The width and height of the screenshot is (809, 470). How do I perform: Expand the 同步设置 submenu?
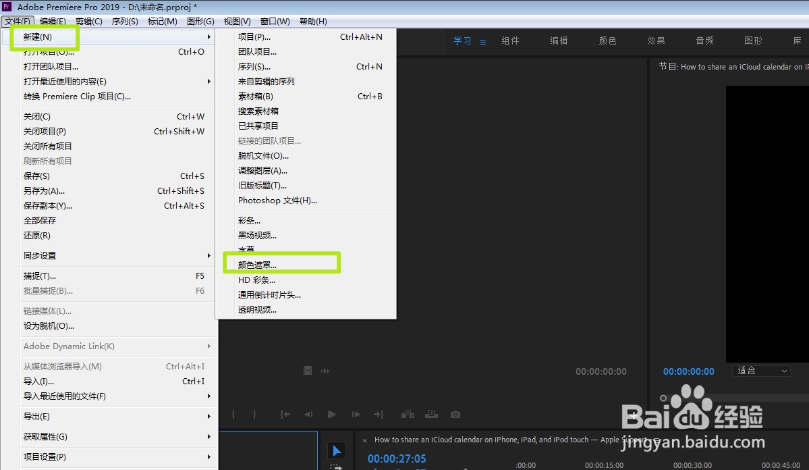tap(208, 256)
